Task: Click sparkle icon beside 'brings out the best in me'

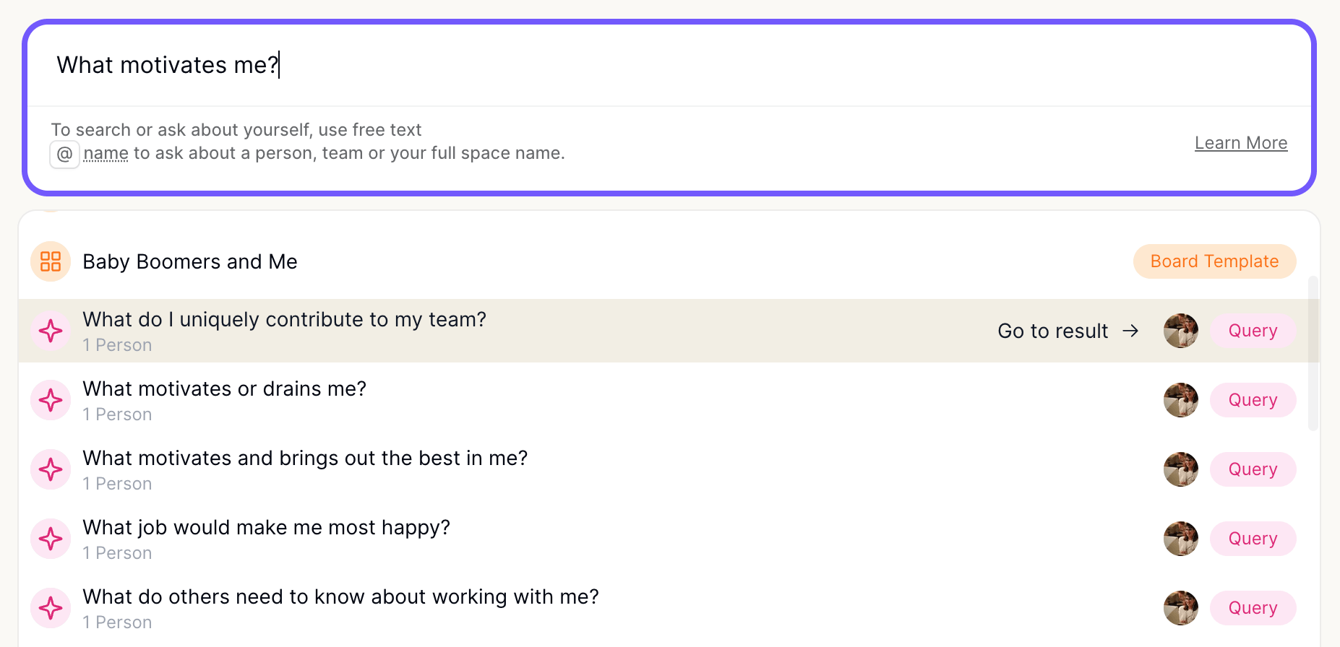Action: click(x=51, y=469)
